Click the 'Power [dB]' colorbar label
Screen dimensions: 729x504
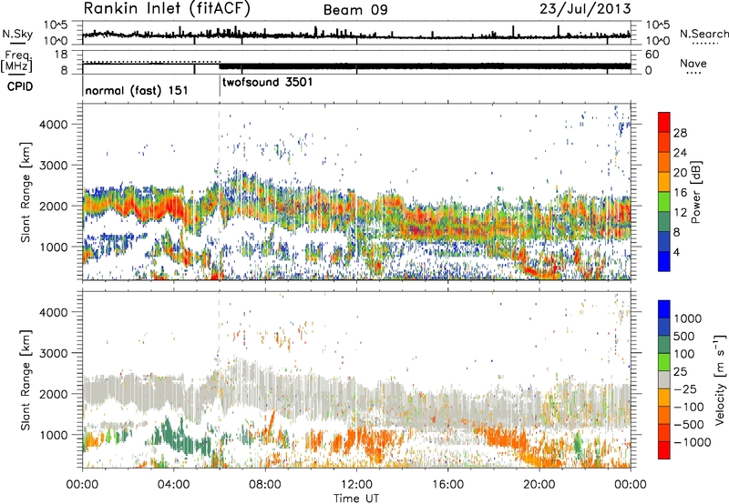tap(695, 192)
